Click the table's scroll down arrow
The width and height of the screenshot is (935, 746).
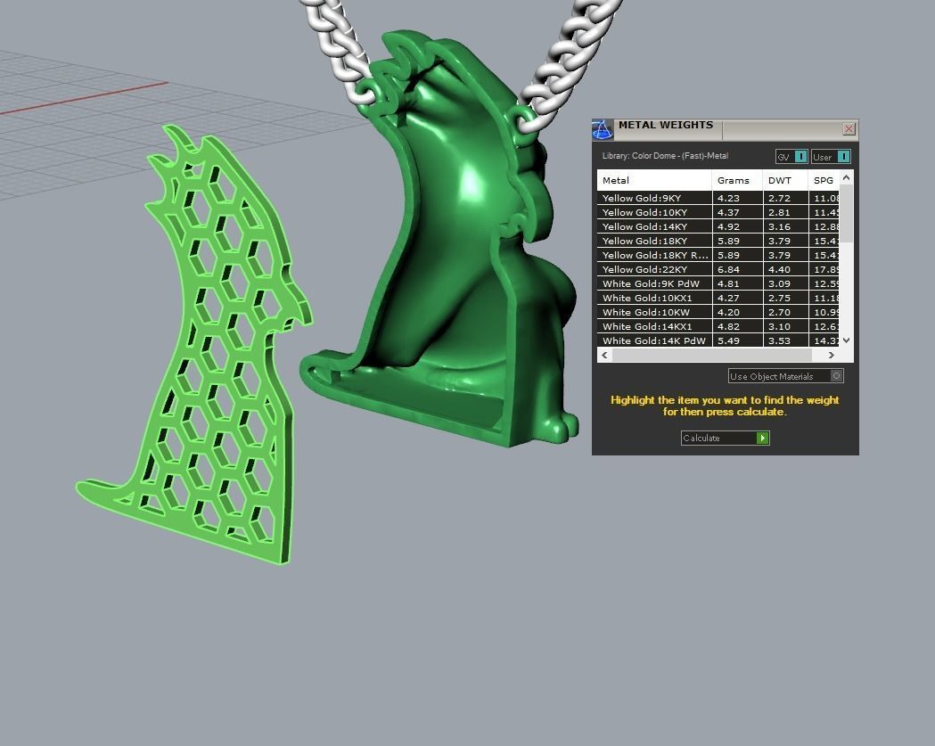[x=846, y=340]
